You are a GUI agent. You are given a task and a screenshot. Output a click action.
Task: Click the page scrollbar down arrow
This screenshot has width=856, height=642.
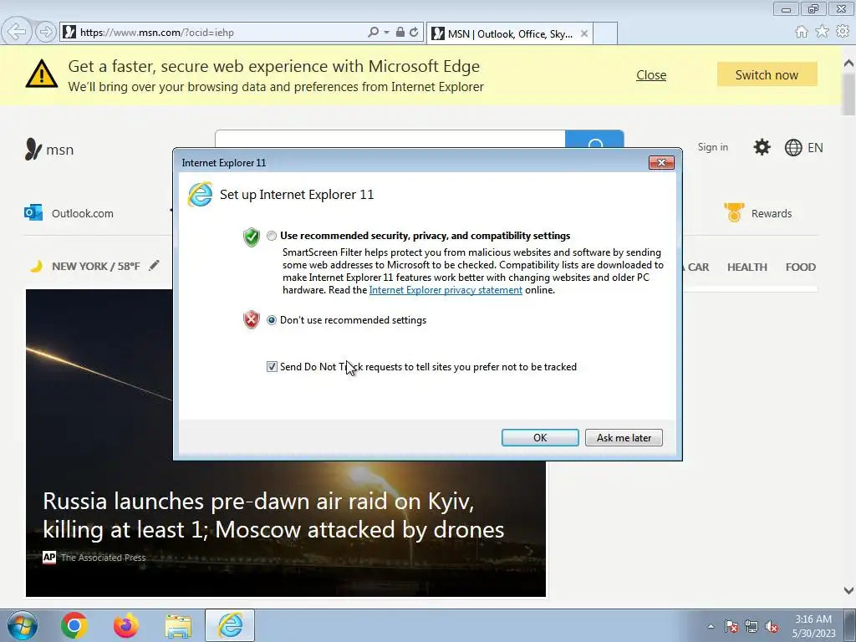848,590
